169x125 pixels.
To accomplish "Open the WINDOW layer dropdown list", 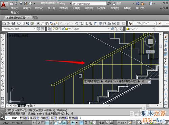I will tap(108, 29).
